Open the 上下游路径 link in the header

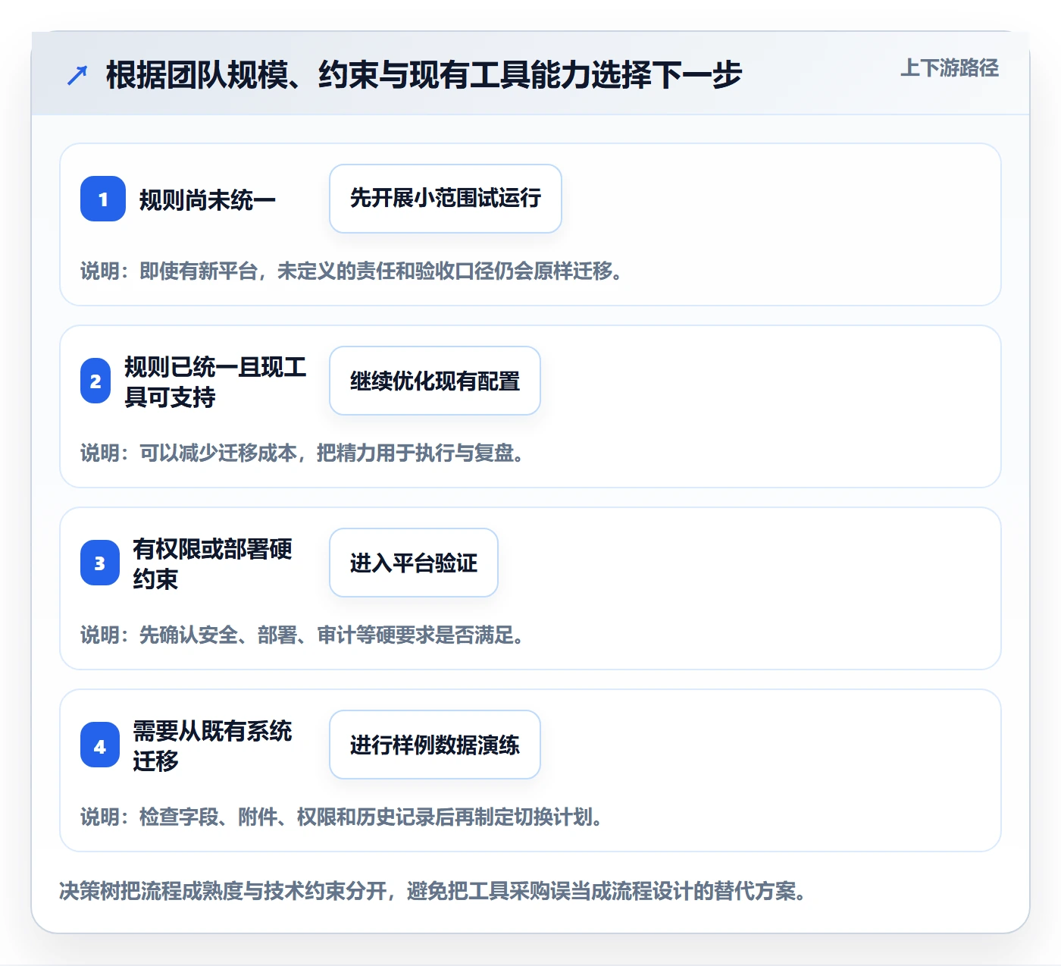point(949,68)
